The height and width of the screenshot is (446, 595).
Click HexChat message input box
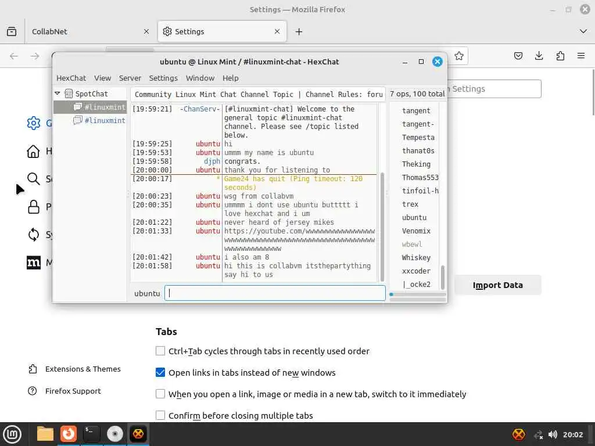click(x=275, y=293)
